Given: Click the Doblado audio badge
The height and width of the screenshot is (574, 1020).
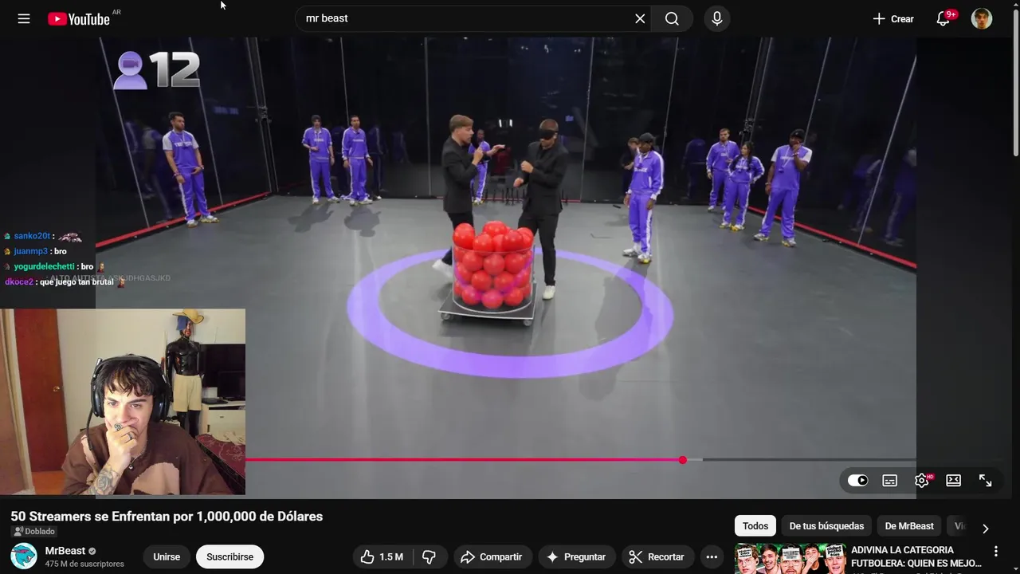Looking at the screenshot, I should click(x=33, y=532).
